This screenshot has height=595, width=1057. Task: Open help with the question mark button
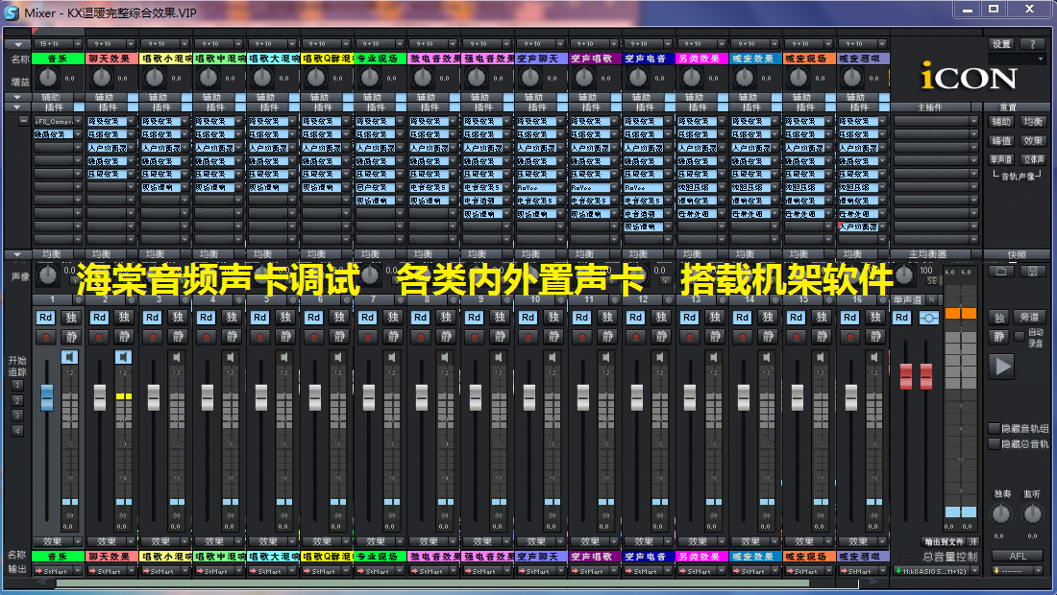[1032, 44]
